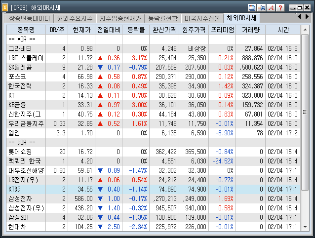Click 맥쿼리 premium -24.52%
315x238 pixels.
(x=223, y=161)
